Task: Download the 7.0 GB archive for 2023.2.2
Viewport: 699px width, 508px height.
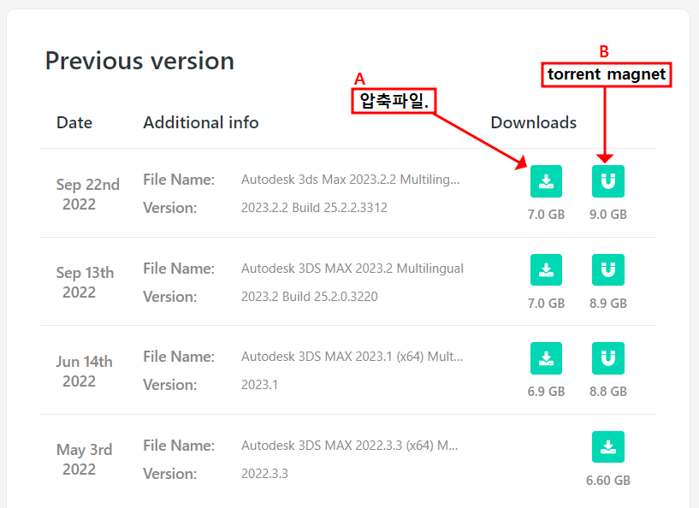Action: 546,181
